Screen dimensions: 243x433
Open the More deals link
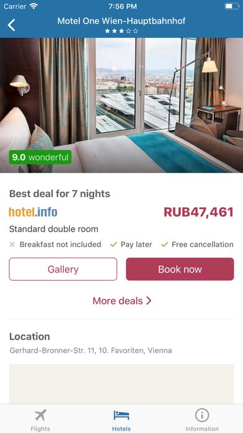(122, 300)
